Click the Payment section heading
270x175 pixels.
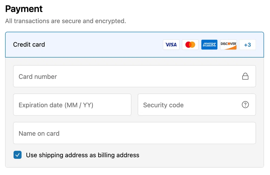24,9
